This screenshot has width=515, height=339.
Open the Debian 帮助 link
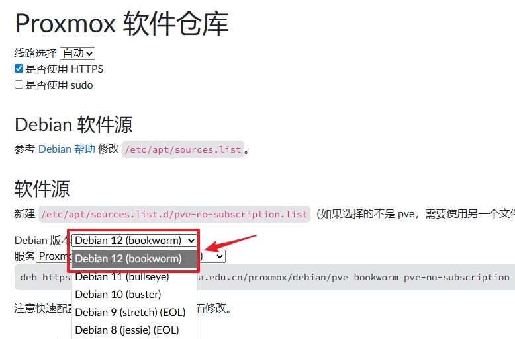tap(67, 149)
